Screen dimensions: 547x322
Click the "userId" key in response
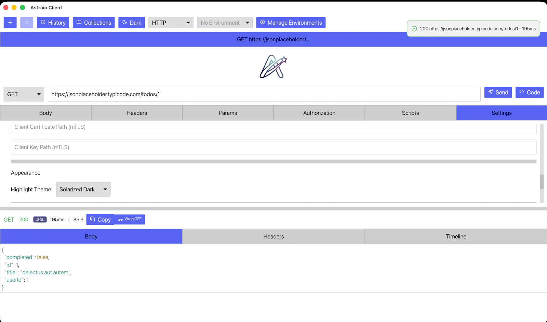coord(14,280)
